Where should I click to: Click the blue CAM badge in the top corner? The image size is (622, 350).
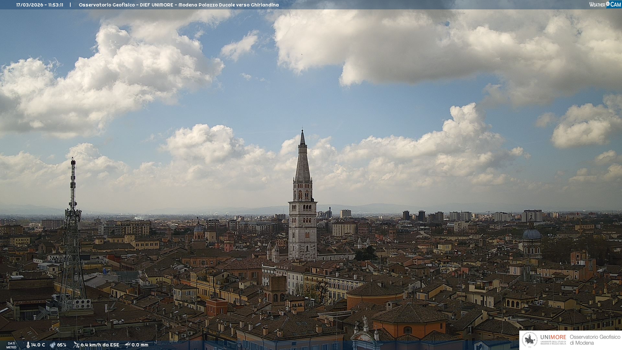coord(616,4)
